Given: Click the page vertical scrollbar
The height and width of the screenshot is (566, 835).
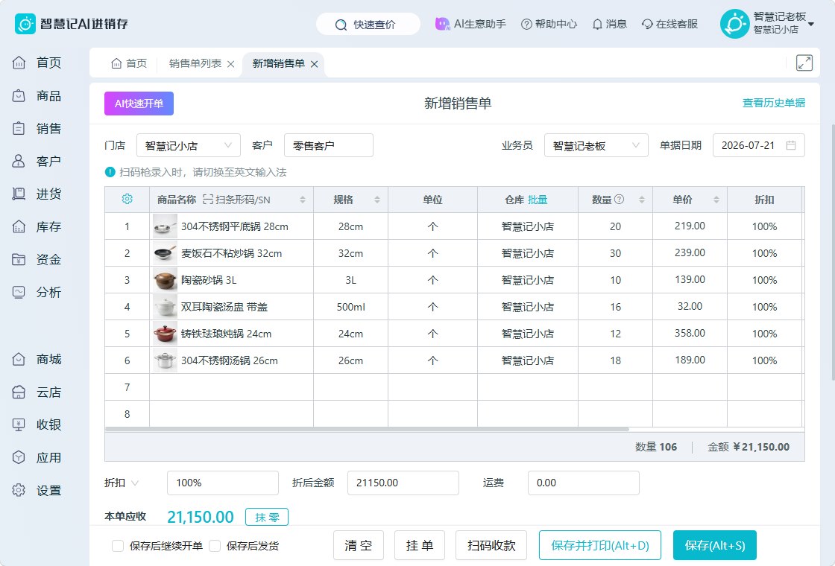Looking at the screenshot, I should [832, 252].
